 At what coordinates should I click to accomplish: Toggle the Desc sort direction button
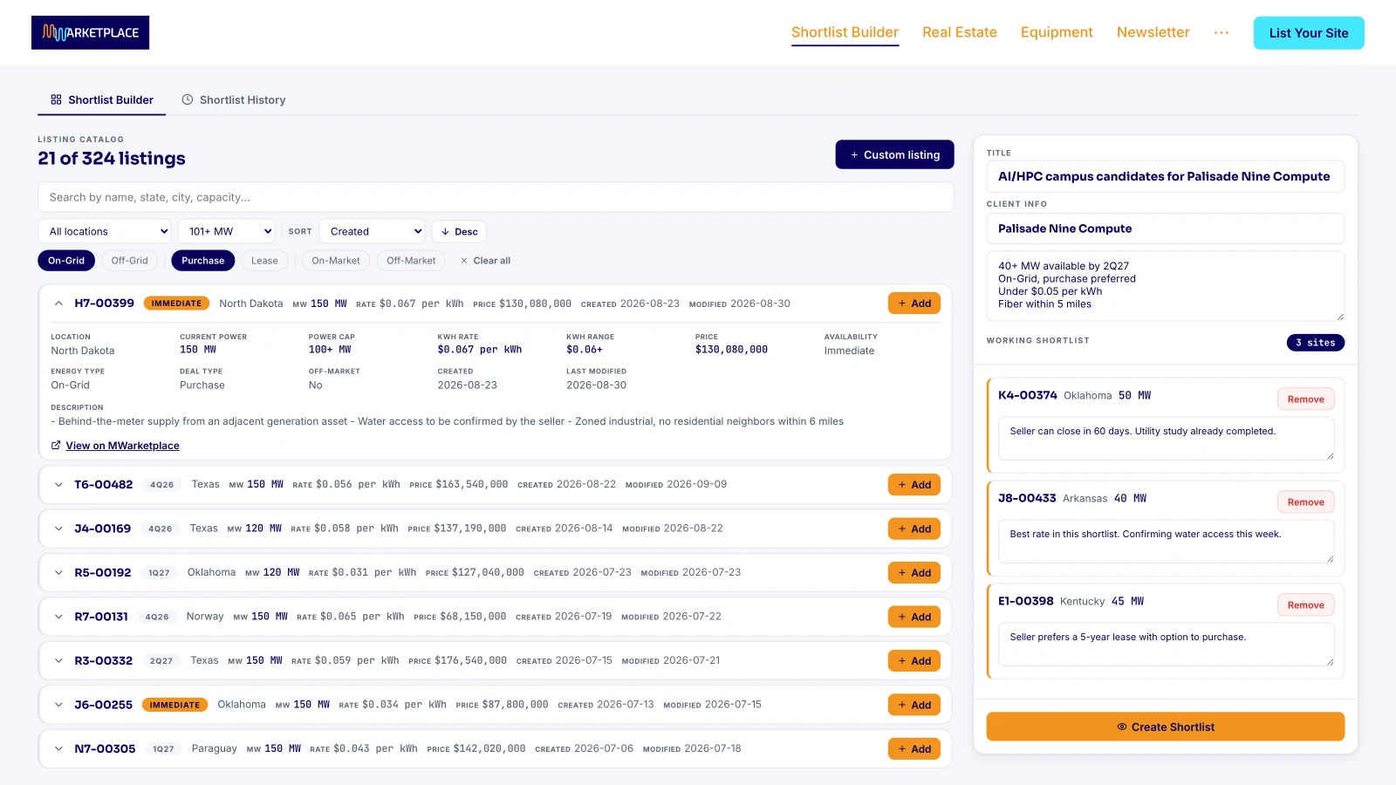[459, 231]
